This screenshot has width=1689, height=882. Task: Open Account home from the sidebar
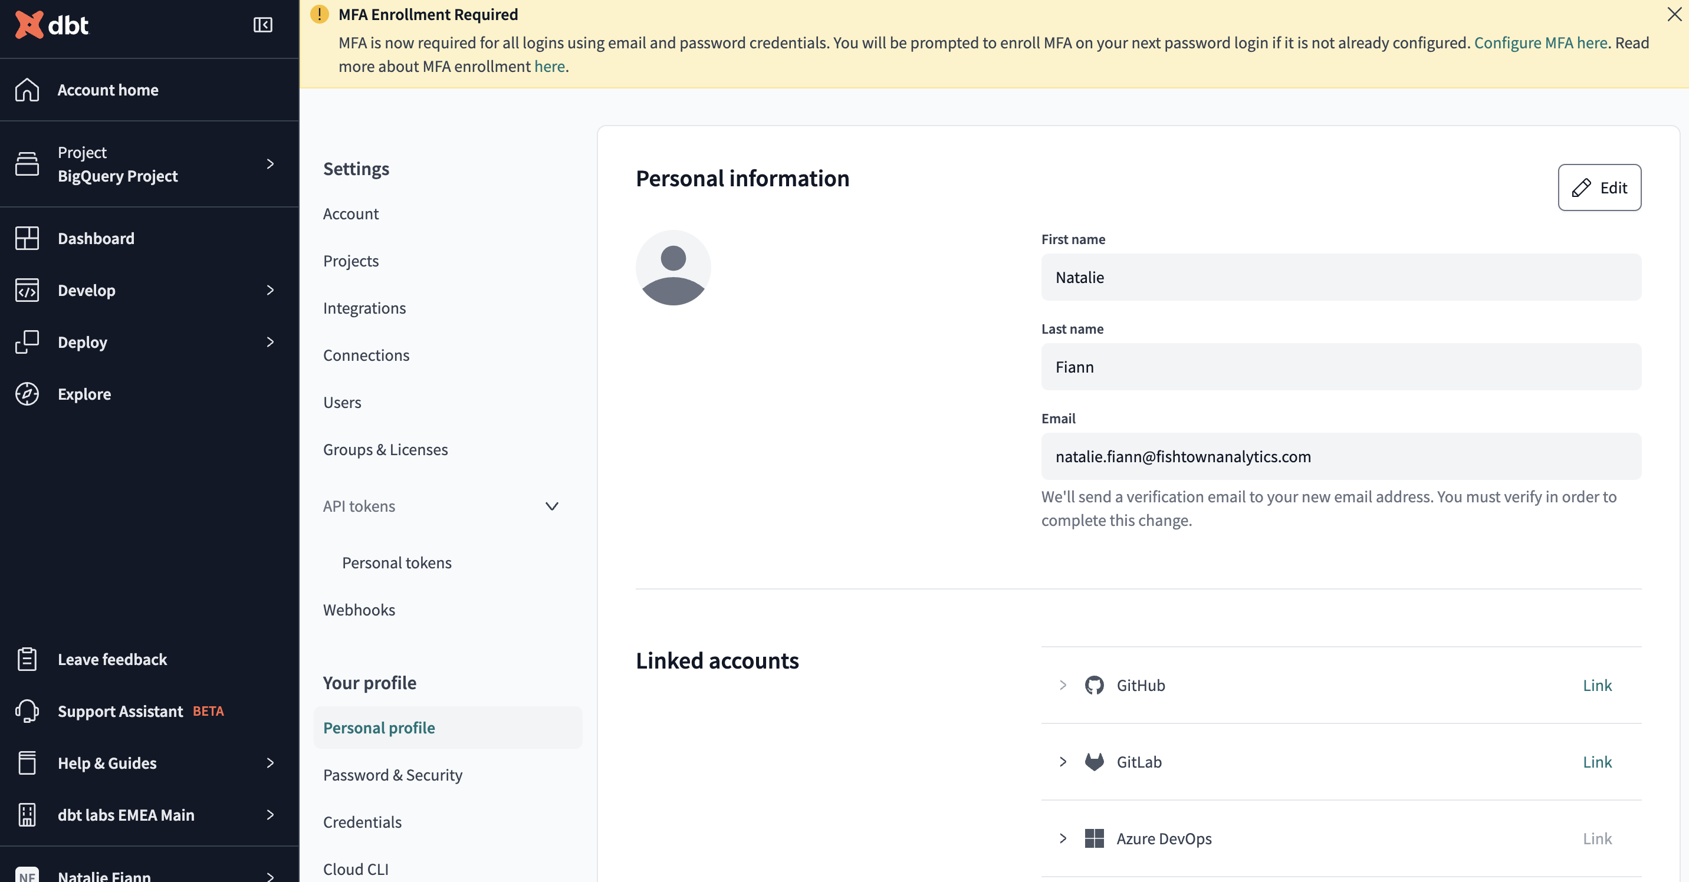(107, 90)
